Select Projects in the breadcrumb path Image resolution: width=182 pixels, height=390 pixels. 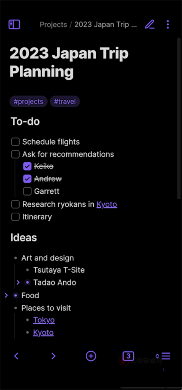(53, 25)
